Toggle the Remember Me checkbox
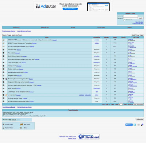The height and width of the screenshot is (143, 146). pyautogui.click(x=124, y=20)
